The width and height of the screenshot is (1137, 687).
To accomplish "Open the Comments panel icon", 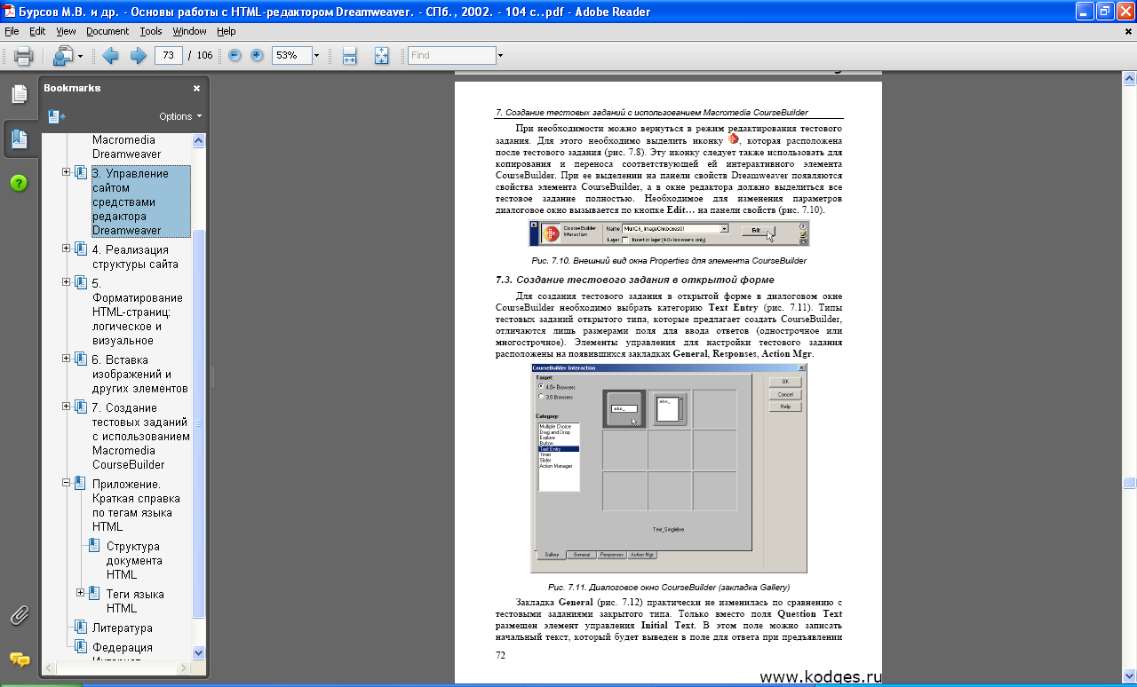I will (x=19, y=659).
